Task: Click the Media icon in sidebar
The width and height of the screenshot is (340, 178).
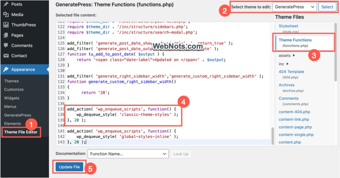Action: pos(6,14)
